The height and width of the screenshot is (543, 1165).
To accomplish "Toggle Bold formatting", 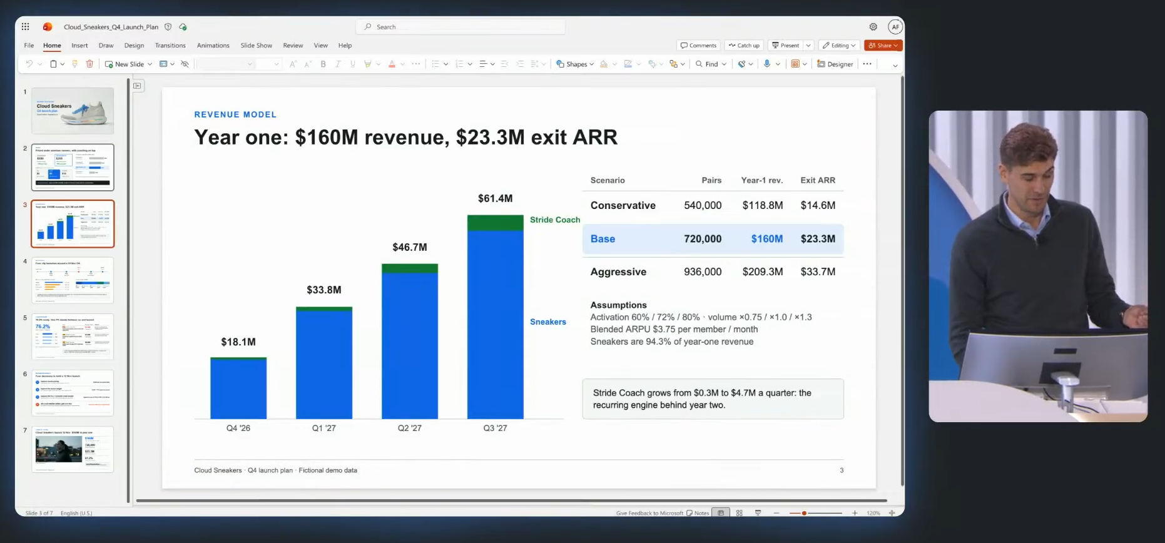I will pos(323,64).
